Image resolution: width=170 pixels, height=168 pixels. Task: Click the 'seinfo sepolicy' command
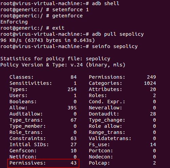click(115, 46)
